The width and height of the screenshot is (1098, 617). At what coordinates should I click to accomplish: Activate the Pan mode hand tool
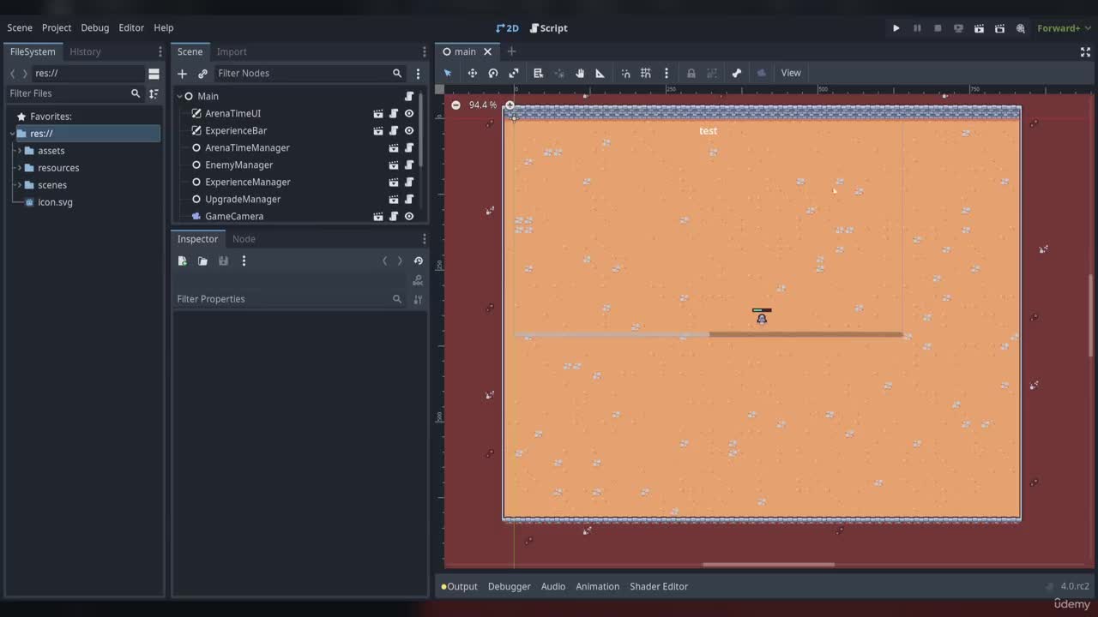580,73
